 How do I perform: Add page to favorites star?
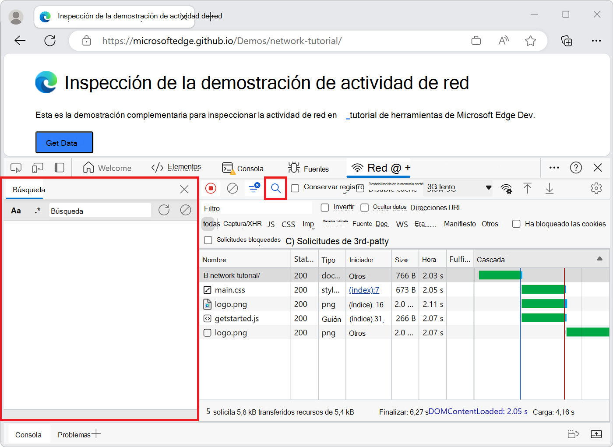pyautogui.click(x=531, y=41)
